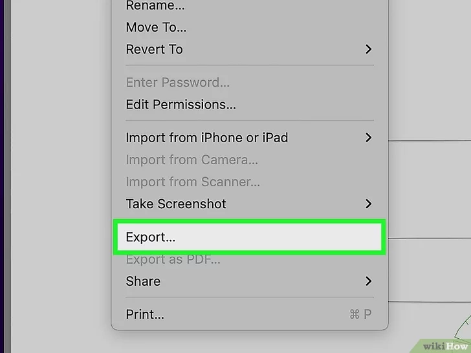Expand the Take Screenshot submenu chevron
The image size is (471, 353).
pos(368,204)
